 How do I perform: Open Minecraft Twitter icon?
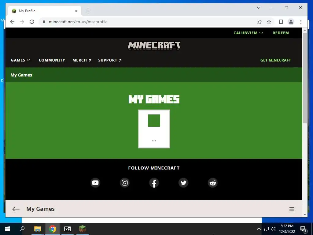coord(183,183)
